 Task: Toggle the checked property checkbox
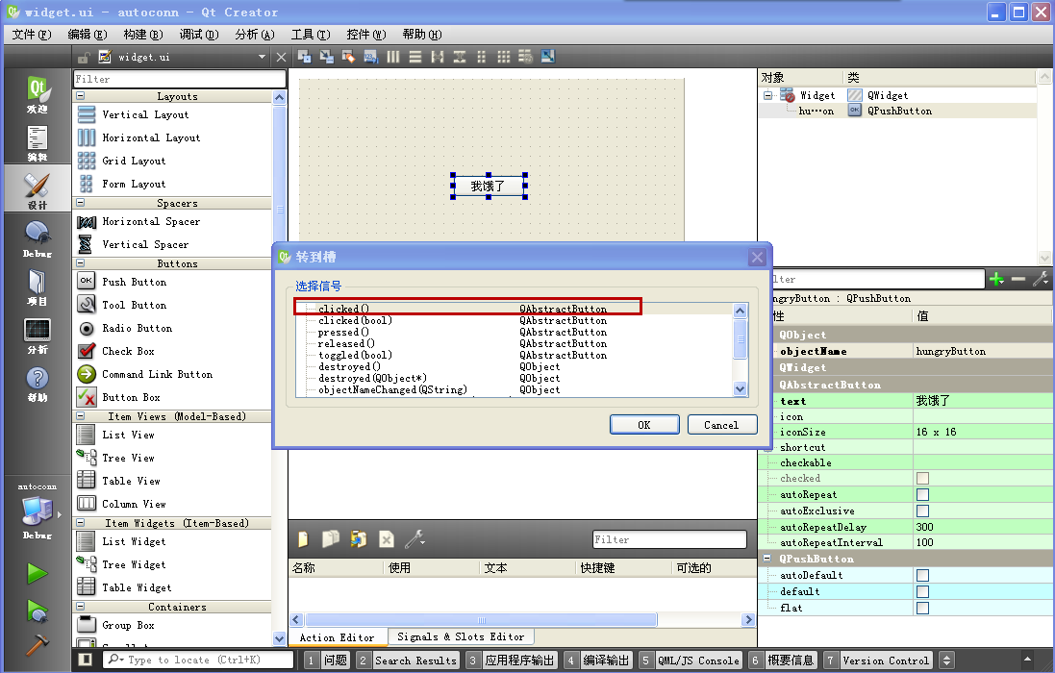(x=922, y=478)
